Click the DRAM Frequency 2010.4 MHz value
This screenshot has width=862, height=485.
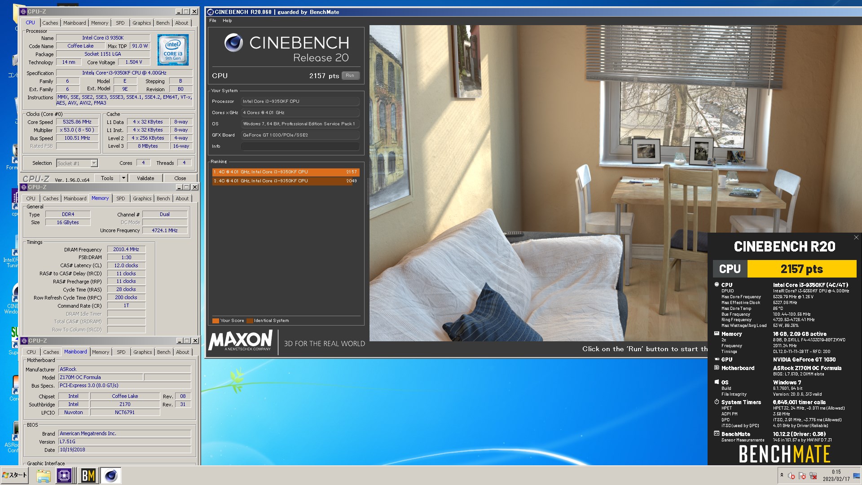126,250
